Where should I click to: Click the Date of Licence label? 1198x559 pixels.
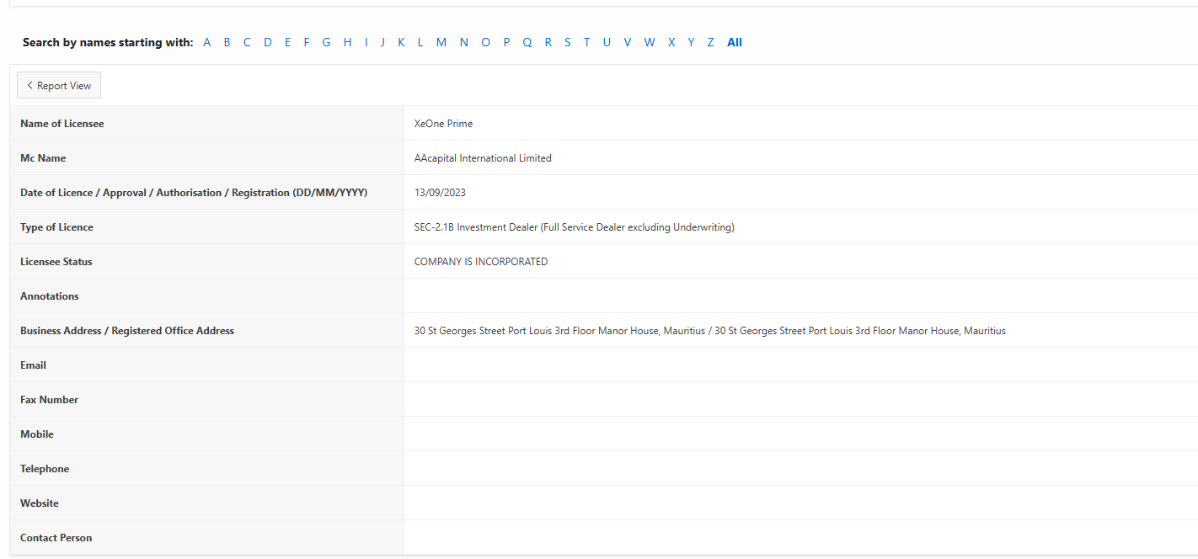point(194,193)
